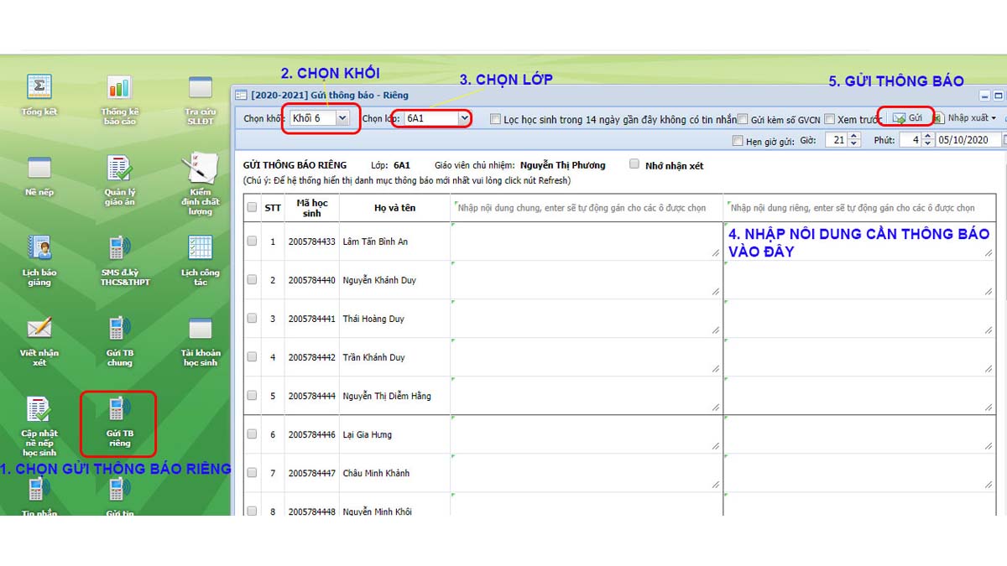Open the Gửi TB riêng icon
1007x566 pixels.
[119, 410]
